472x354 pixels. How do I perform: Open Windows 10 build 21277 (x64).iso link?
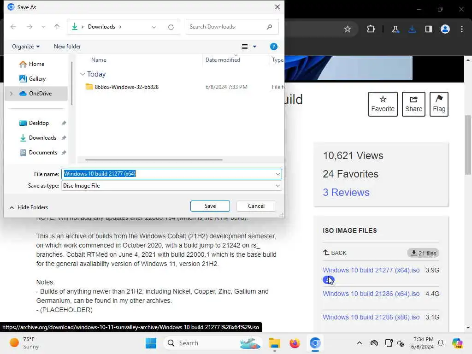tap(371, 270)
